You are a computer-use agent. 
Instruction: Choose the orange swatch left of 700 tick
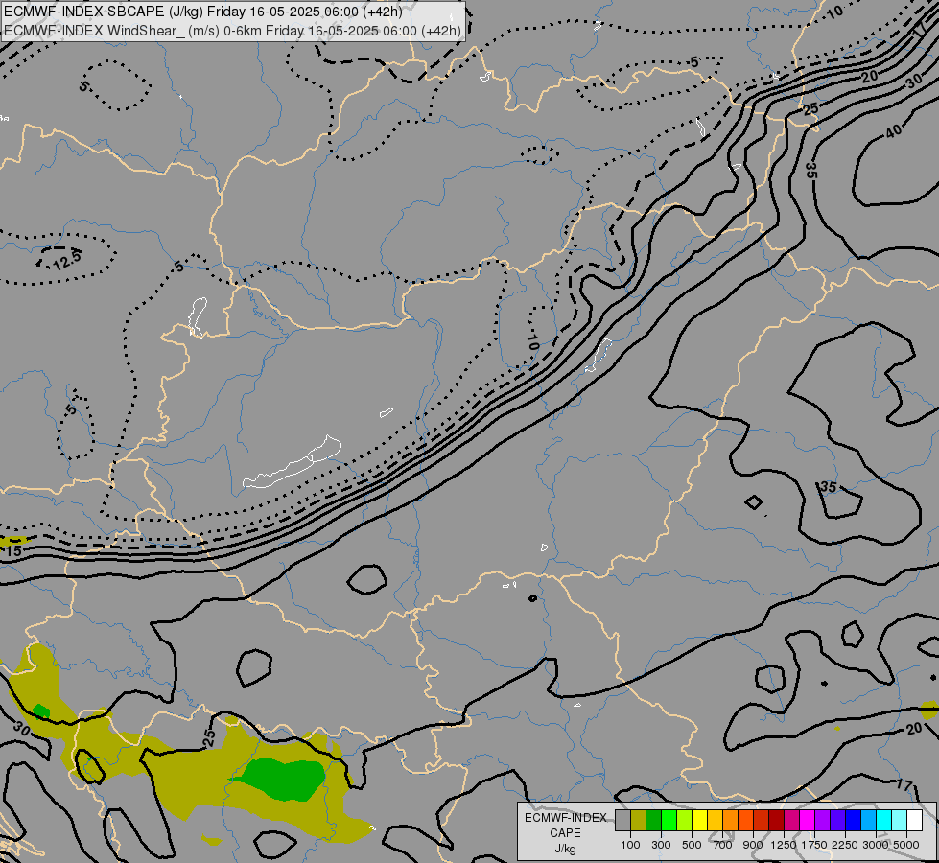coord(730,821)
